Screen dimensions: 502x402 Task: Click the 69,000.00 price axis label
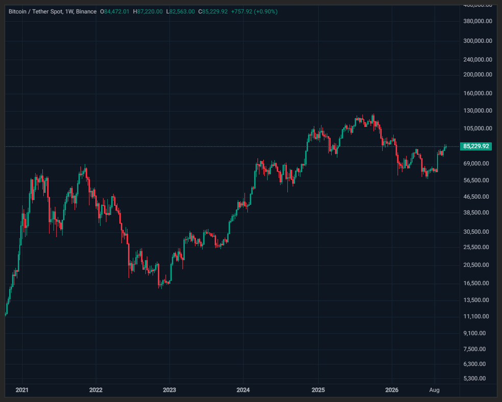(x=476, y=164)
